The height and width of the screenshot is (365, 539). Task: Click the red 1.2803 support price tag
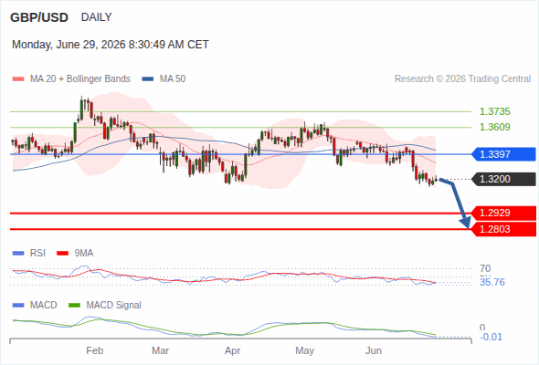pos(503,229)
